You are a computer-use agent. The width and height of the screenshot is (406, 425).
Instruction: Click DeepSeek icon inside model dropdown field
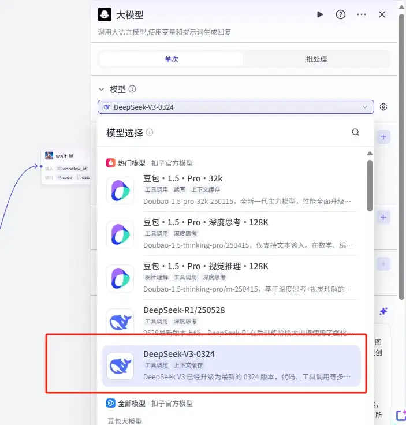(x=107, y=107)
